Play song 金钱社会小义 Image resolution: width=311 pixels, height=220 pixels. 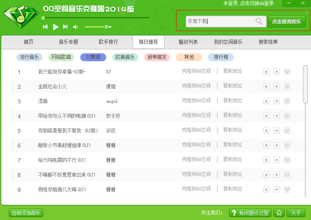266,86
